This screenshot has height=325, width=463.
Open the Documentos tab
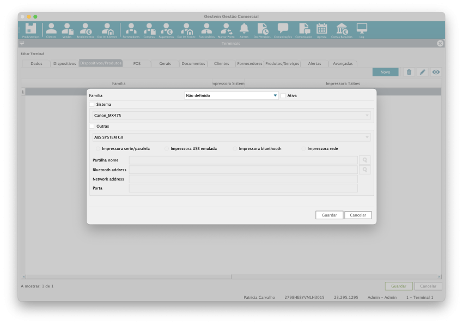coord(193,64)
